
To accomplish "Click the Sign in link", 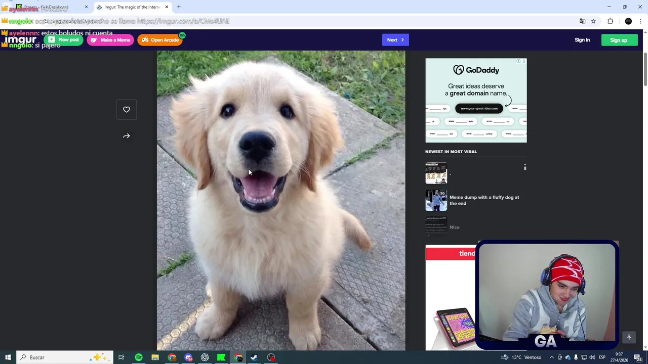I will click(582, 40).
